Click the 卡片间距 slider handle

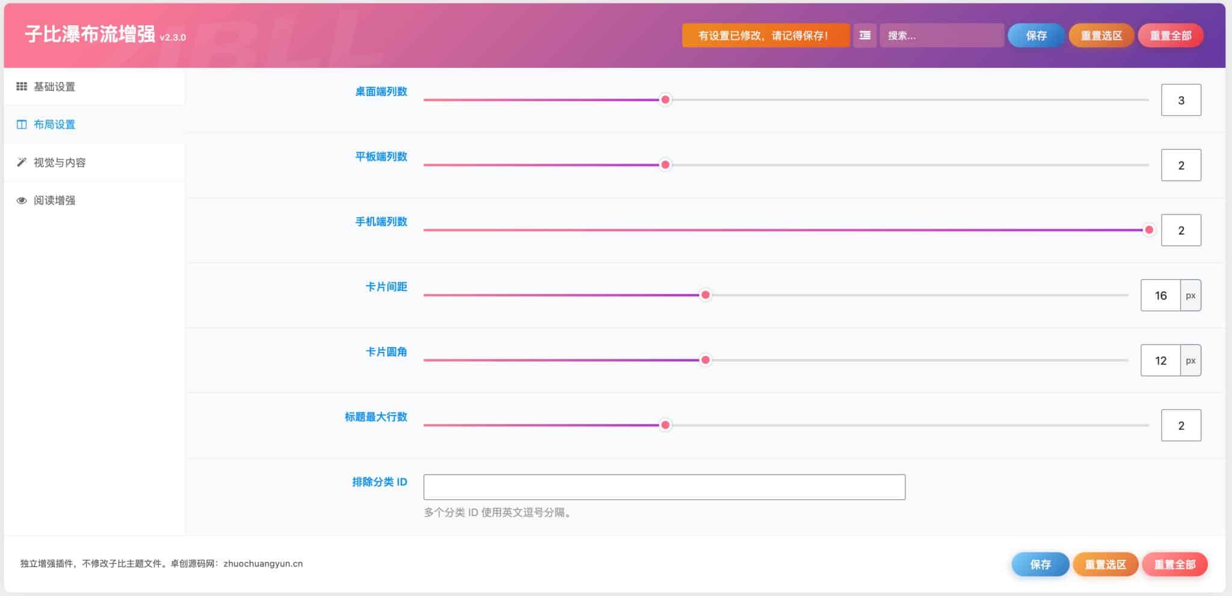tap(706, 295)
